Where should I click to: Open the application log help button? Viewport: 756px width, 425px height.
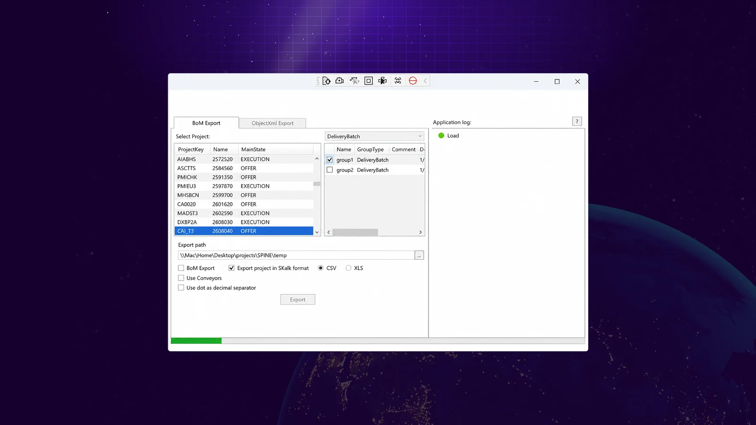click(577, 121)
